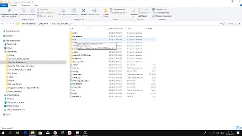
Task: Select the highlighted mod folder row
Action: (113, 39)
